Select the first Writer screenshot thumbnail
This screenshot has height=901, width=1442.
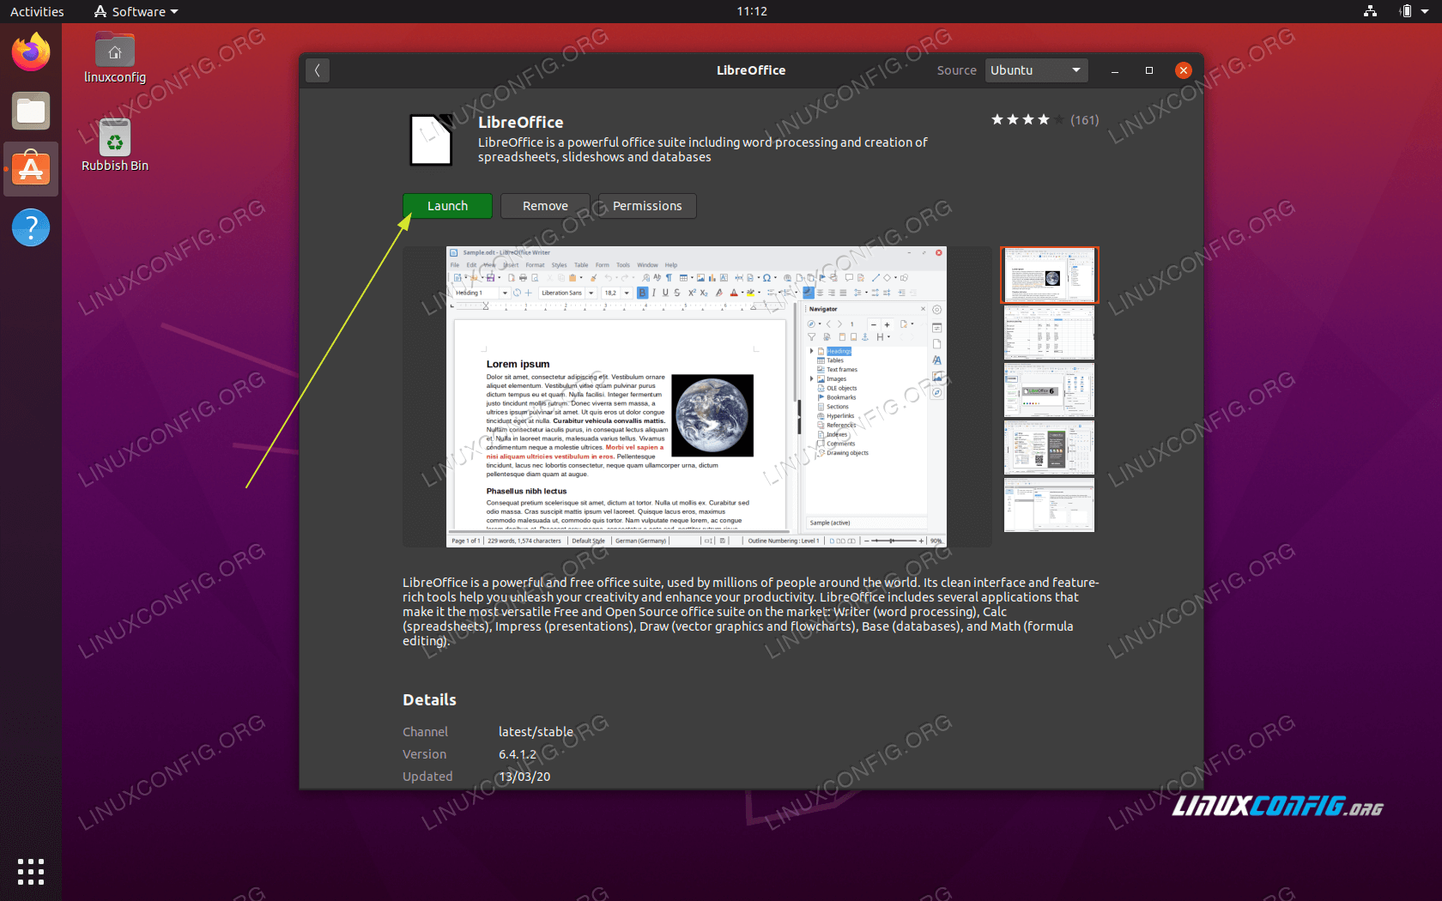(1049, 275)
